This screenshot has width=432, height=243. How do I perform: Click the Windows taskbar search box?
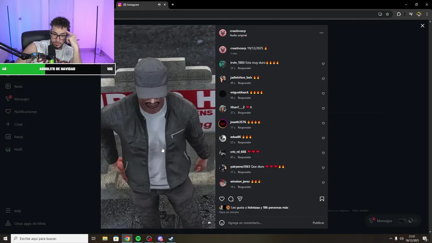50,239
